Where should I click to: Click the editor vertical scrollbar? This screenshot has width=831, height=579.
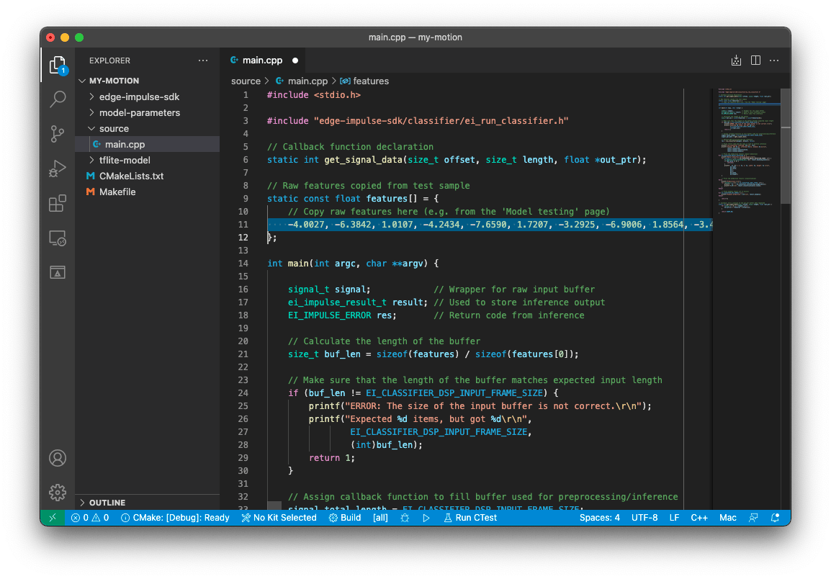click(x=786, y=145)
